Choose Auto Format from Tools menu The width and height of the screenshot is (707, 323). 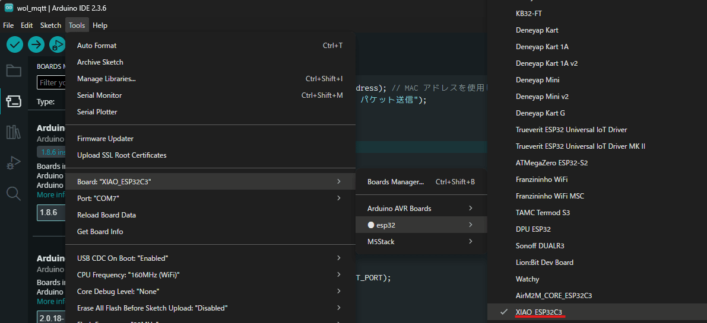click(210, 46)
